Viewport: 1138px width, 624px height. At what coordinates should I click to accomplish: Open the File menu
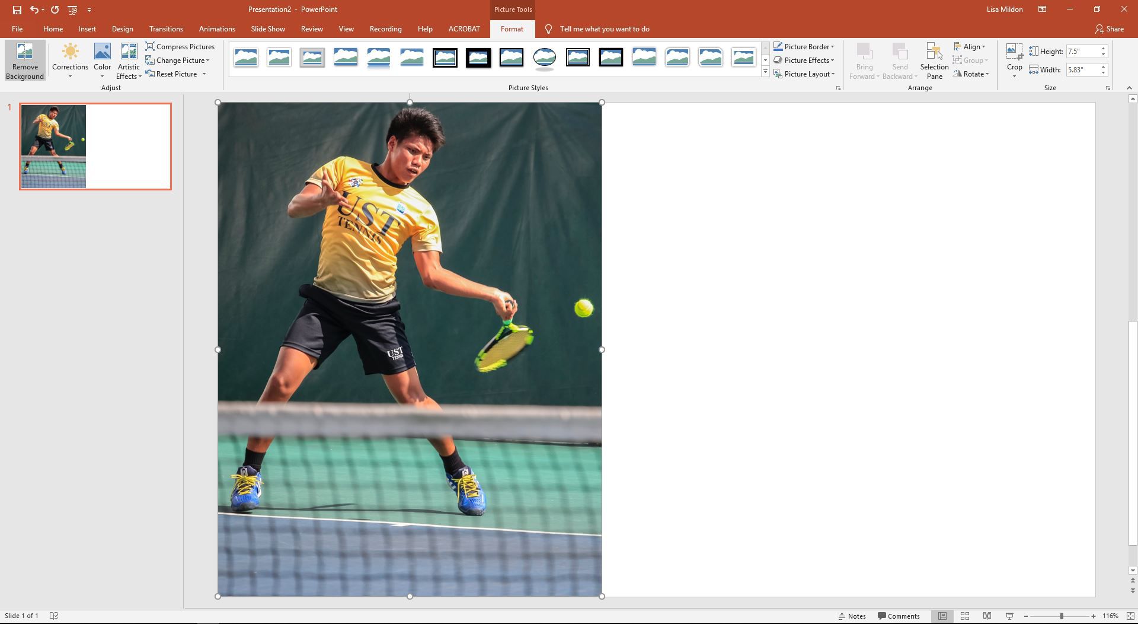click(17, 28)
